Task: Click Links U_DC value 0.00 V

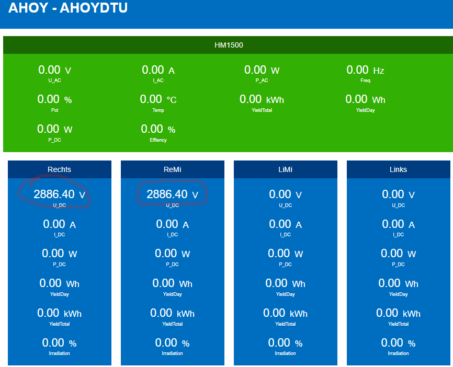Action: click(x=399, y=194)
